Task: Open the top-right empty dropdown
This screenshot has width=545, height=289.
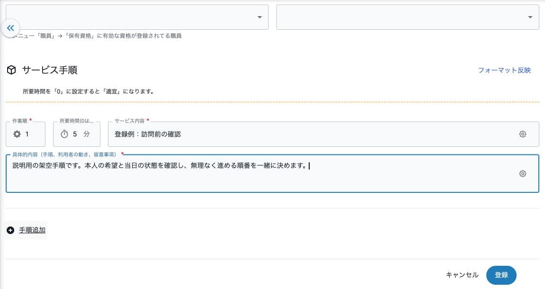Action: [407, 17]
